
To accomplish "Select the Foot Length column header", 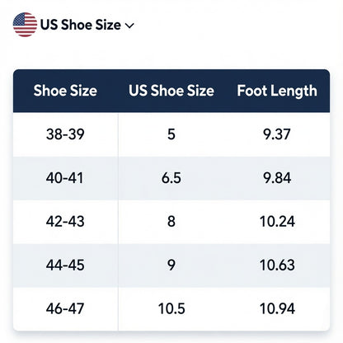I will pos(277,92).
